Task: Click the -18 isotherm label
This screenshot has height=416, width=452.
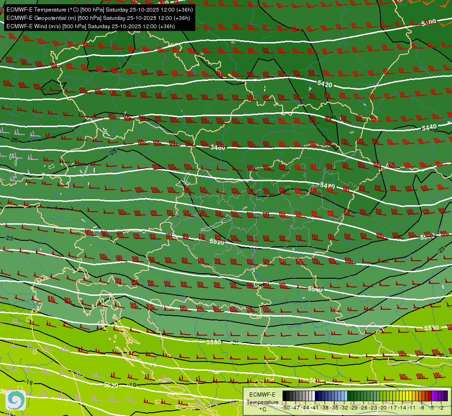Action: click(29, 383)
